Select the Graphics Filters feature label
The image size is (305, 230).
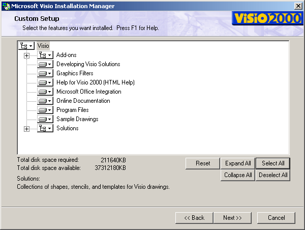[75, 73]
